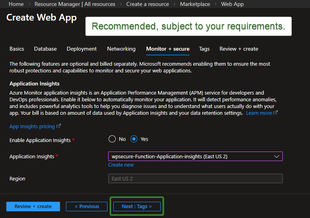This screenshot has width=310, height=218.
Task: Open the Tags tab
Action: click(204, 49)
